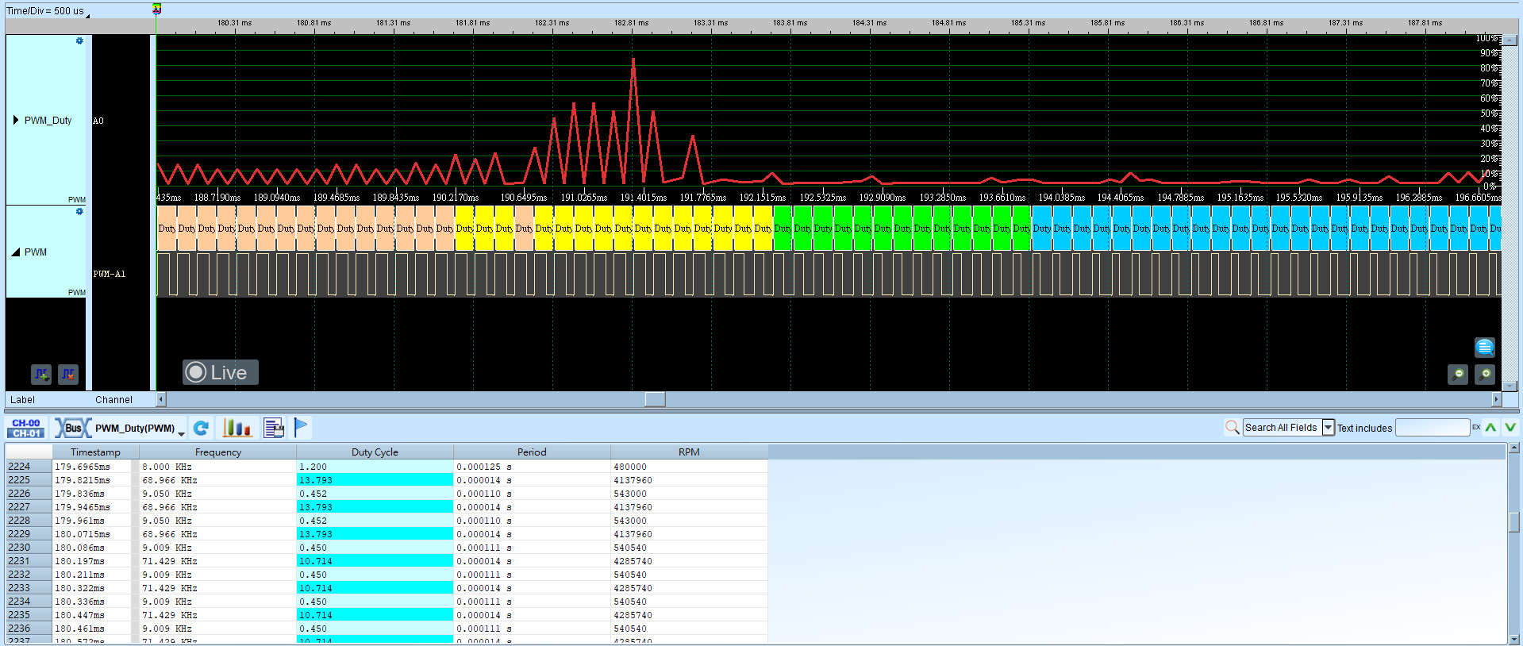Save the report using the document disk icon
1523x646 pixels.
pos(274,428)
